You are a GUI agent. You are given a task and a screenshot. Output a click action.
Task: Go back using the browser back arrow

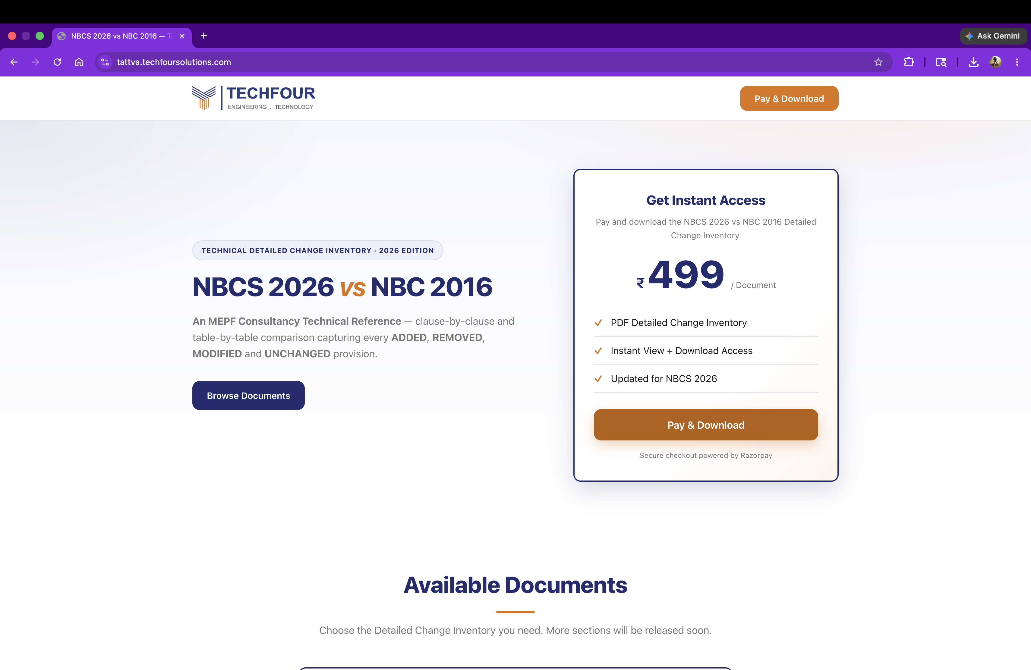click(x=14, y=62)
